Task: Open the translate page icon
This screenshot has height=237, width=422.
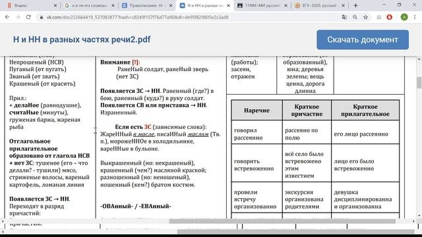Action: point(344,17)
